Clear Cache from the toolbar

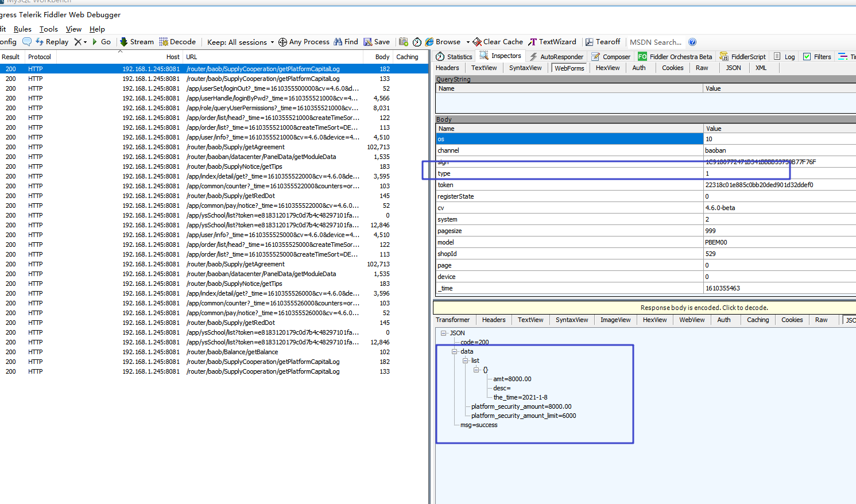pyautogui.click(x=498, y=42)
